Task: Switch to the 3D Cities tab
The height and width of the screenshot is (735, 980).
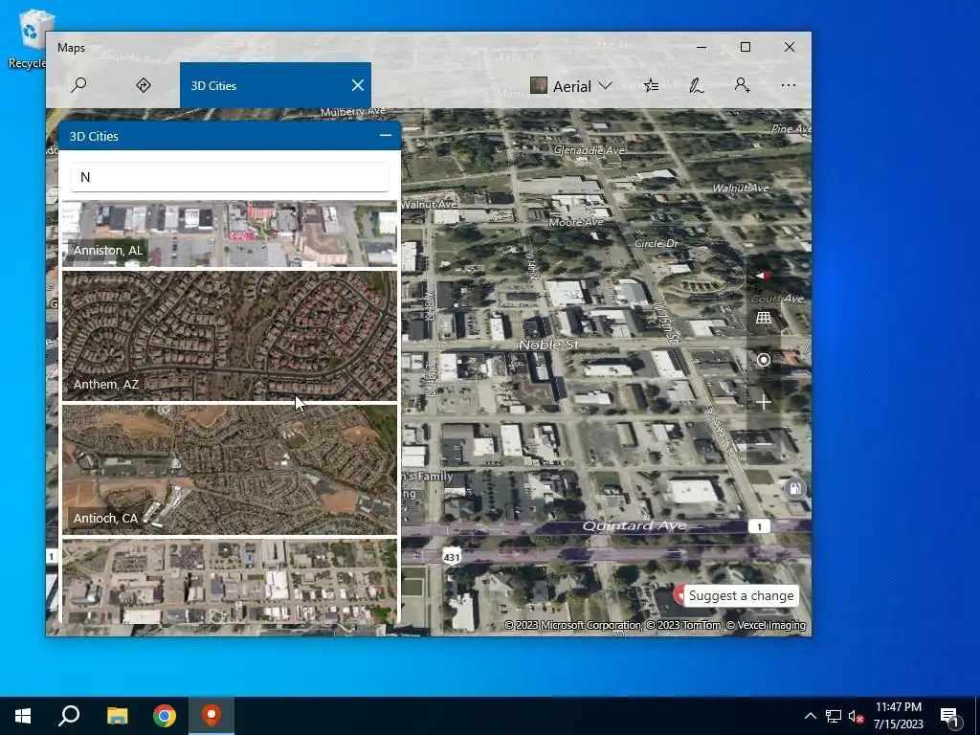Action: pyautogui.click(x=276, y=85)
